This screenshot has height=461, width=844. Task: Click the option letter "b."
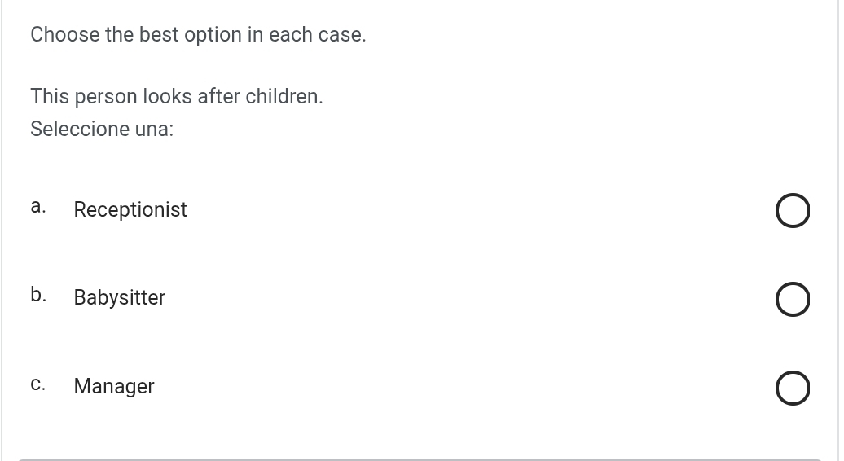click(x=38, y=295)
